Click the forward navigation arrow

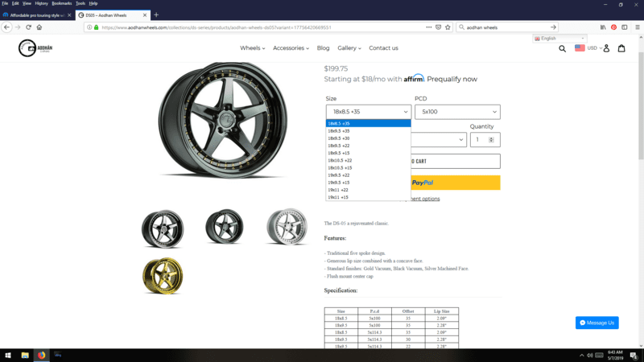click(18, 27)
